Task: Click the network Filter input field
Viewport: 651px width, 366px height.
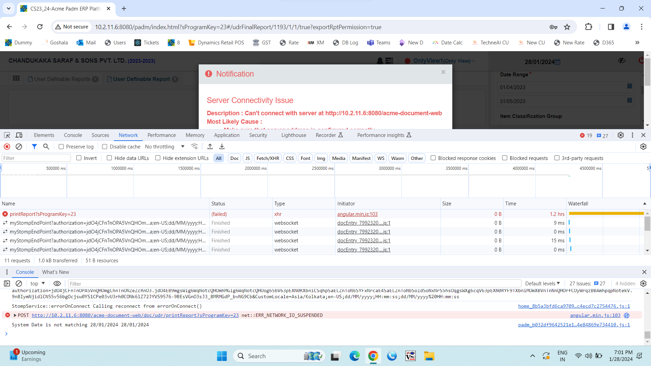Action: pyautogui.click(x=36, y=158)
